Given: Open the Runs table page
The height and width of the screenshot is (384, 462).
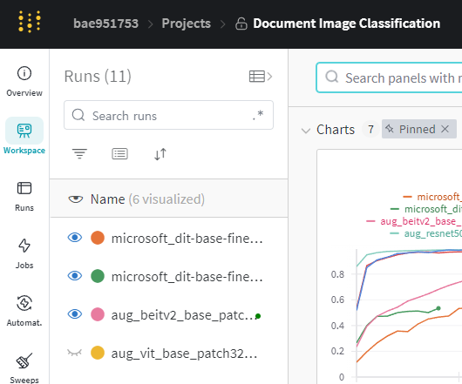Looking at the screenshot, I should click(x=24, y=197).
